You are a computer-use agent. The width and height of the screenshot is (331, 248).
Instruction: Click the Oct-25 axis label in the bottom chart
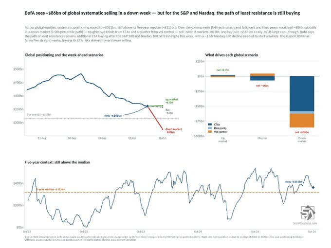point(255,231)
